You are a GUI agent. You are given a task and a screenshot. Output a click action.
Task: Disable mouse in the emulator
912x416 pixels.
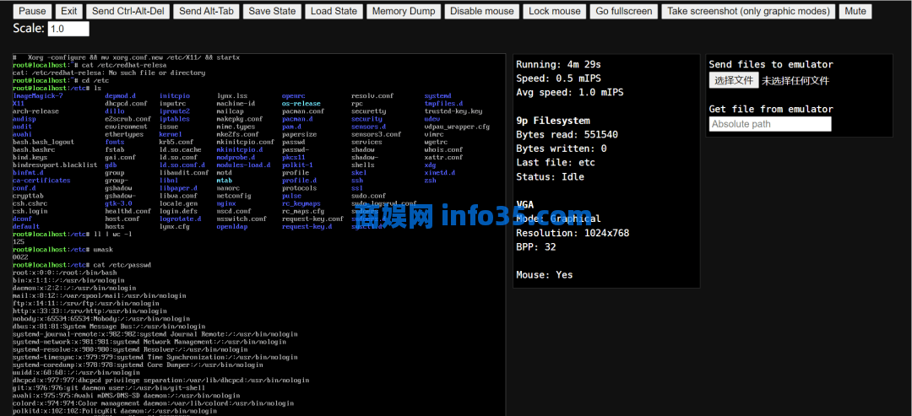click(x=481, y=11)
